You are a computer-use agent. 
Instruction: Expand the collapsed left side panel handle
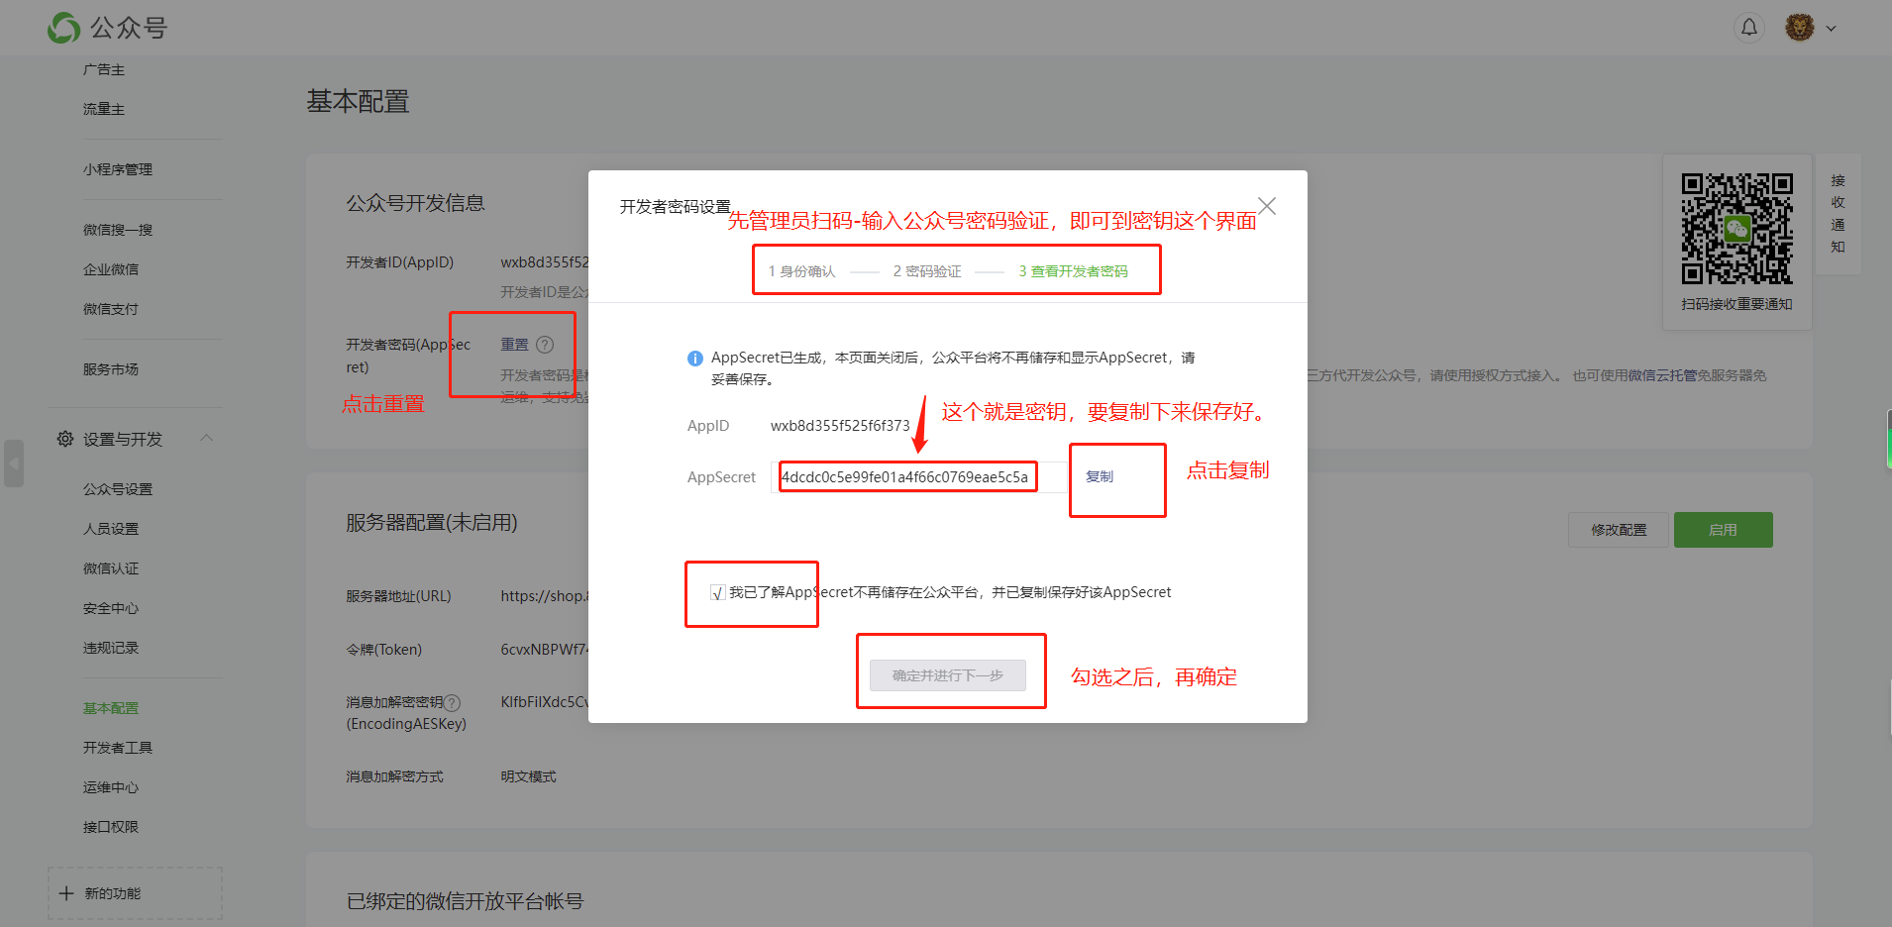14,463
